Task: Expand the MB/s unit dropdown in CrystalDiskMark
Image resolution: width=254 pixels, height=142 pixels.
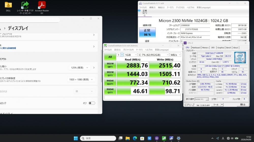Action: pos(175,55)
